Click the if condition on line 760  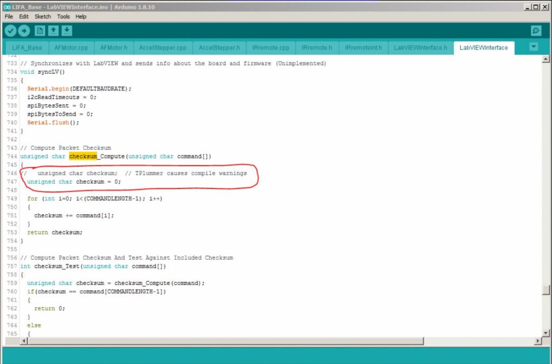pyautogui.click(x=96, y=291)
